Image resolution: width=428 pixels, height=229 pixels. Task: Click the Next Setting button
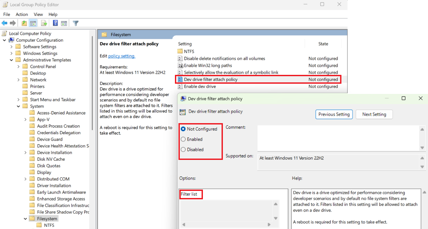(374, 114)
